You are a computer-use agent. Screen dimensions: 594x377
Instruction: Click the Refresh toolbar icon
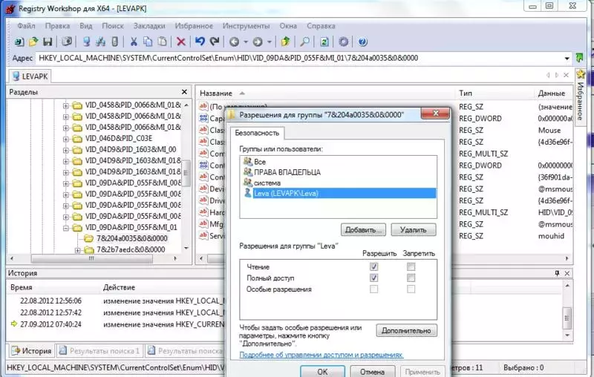click(x=324, y=42)
